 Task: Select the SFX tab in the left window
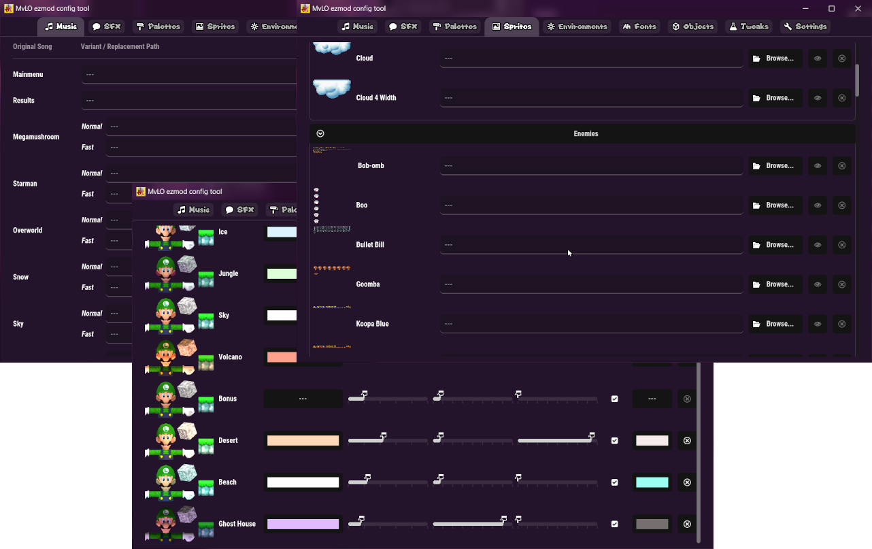click(x=106, y=27)
